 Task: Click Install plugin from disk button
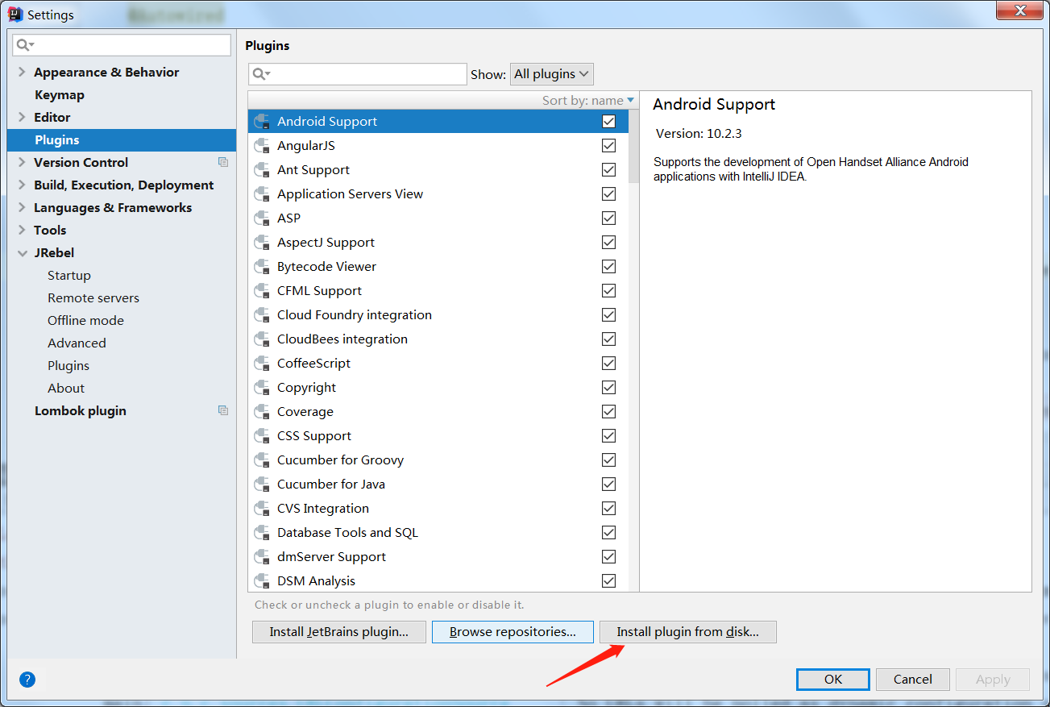(687, 632)
